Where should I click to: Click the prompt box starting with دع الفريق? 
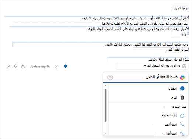coord(152,66)
